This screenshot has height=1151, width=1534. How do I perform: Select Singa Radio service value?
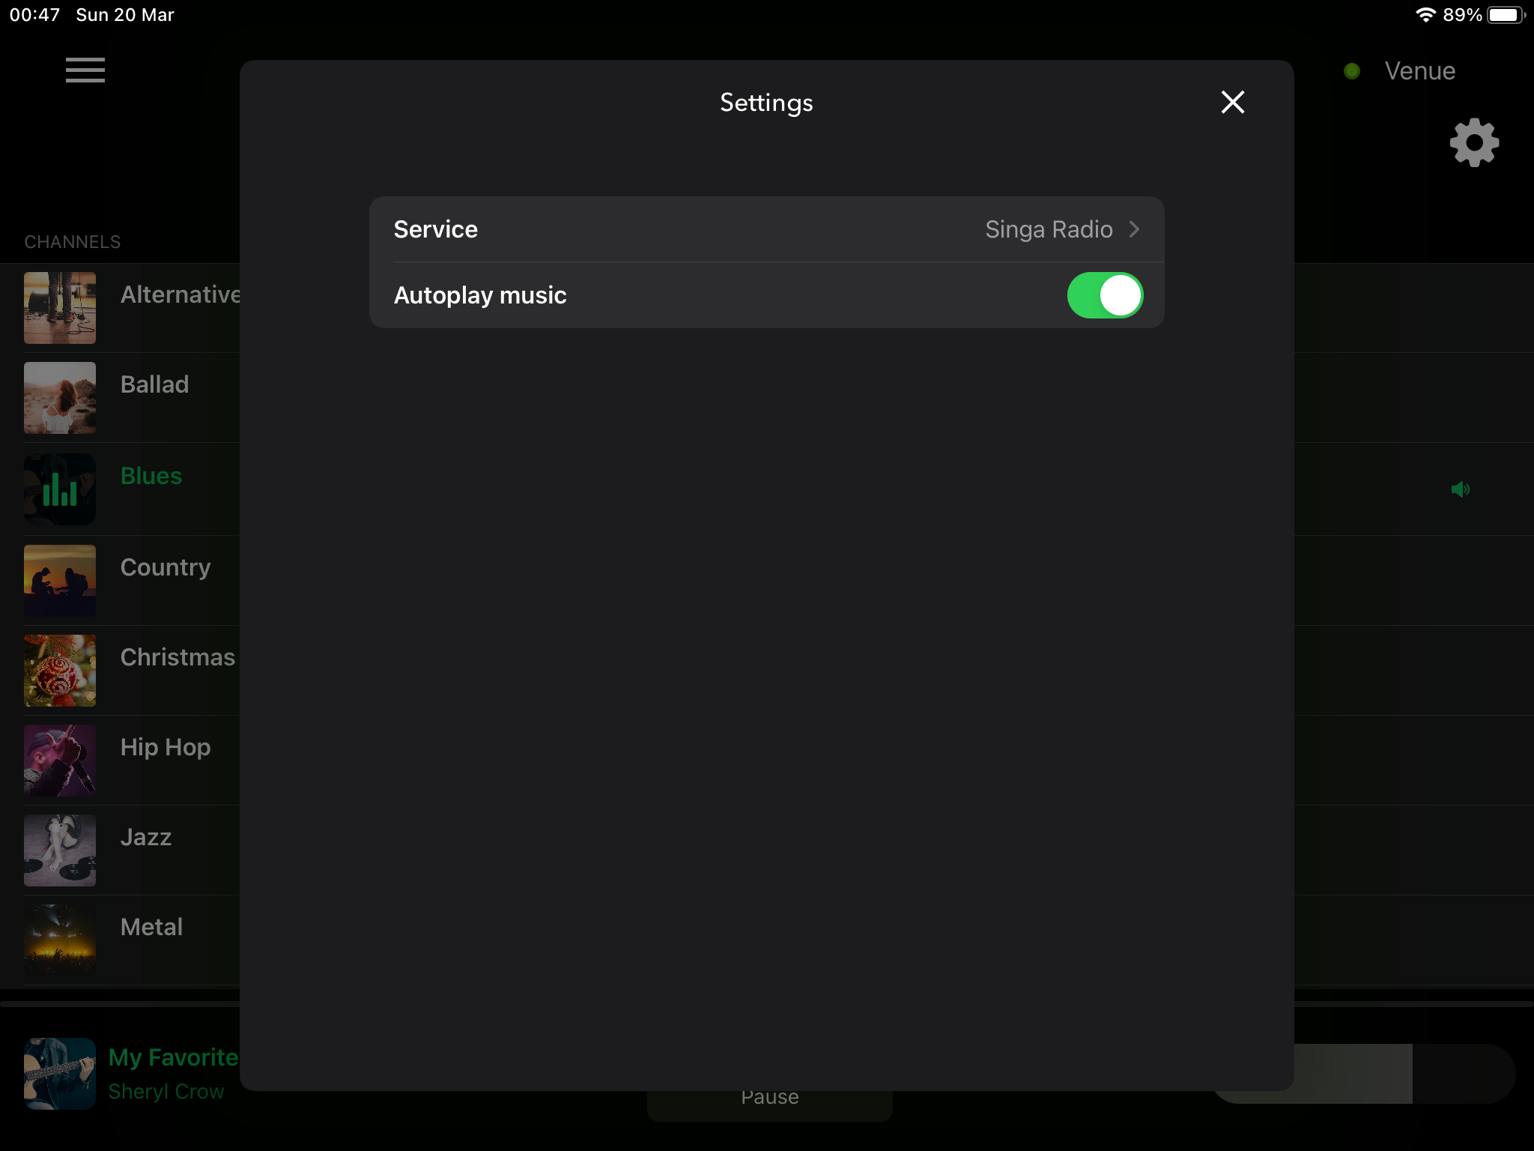[x=1048, y=229]
